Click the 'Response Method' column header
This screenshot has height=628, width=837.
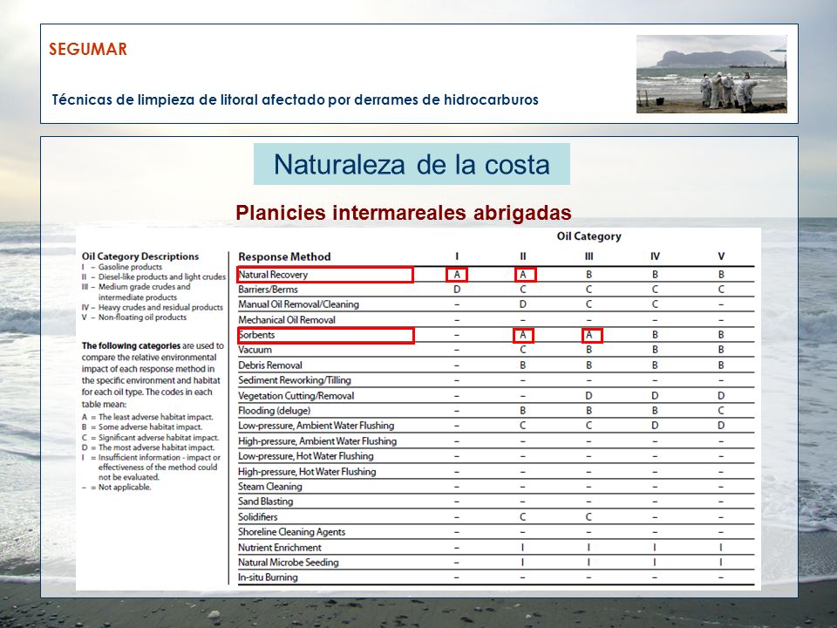click(x=284, y=256)
